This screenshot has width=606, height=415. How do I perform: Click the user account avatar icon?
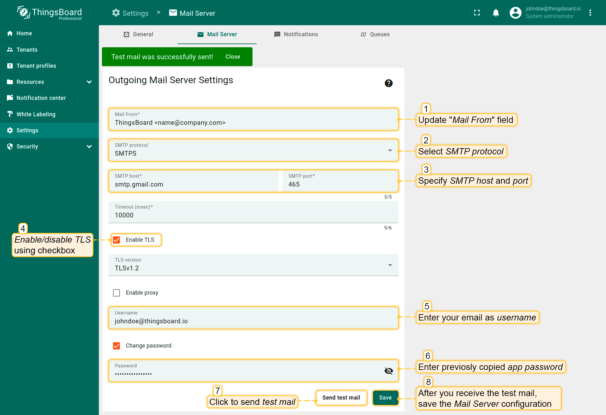515,13
